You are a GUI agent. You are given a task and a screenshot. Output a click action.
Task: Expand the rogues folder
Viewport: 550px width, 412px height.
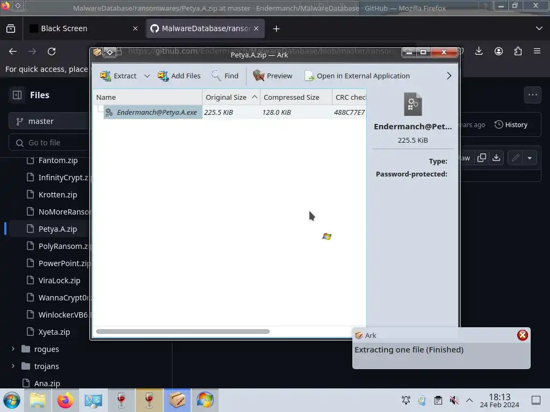coord(13,349)
